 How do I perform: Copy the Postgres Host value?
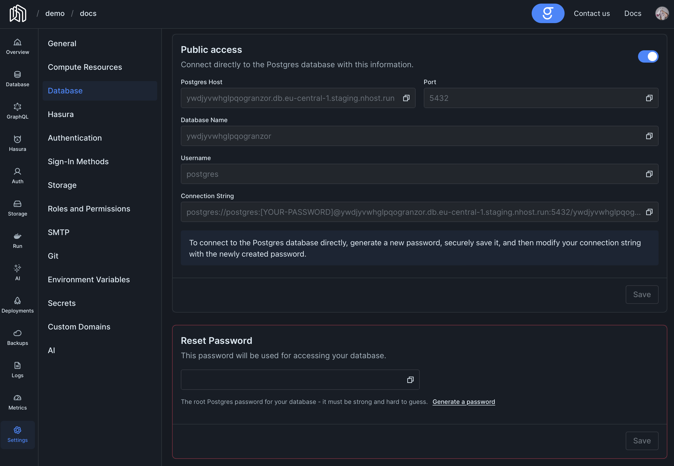click(x=406, y=98)
